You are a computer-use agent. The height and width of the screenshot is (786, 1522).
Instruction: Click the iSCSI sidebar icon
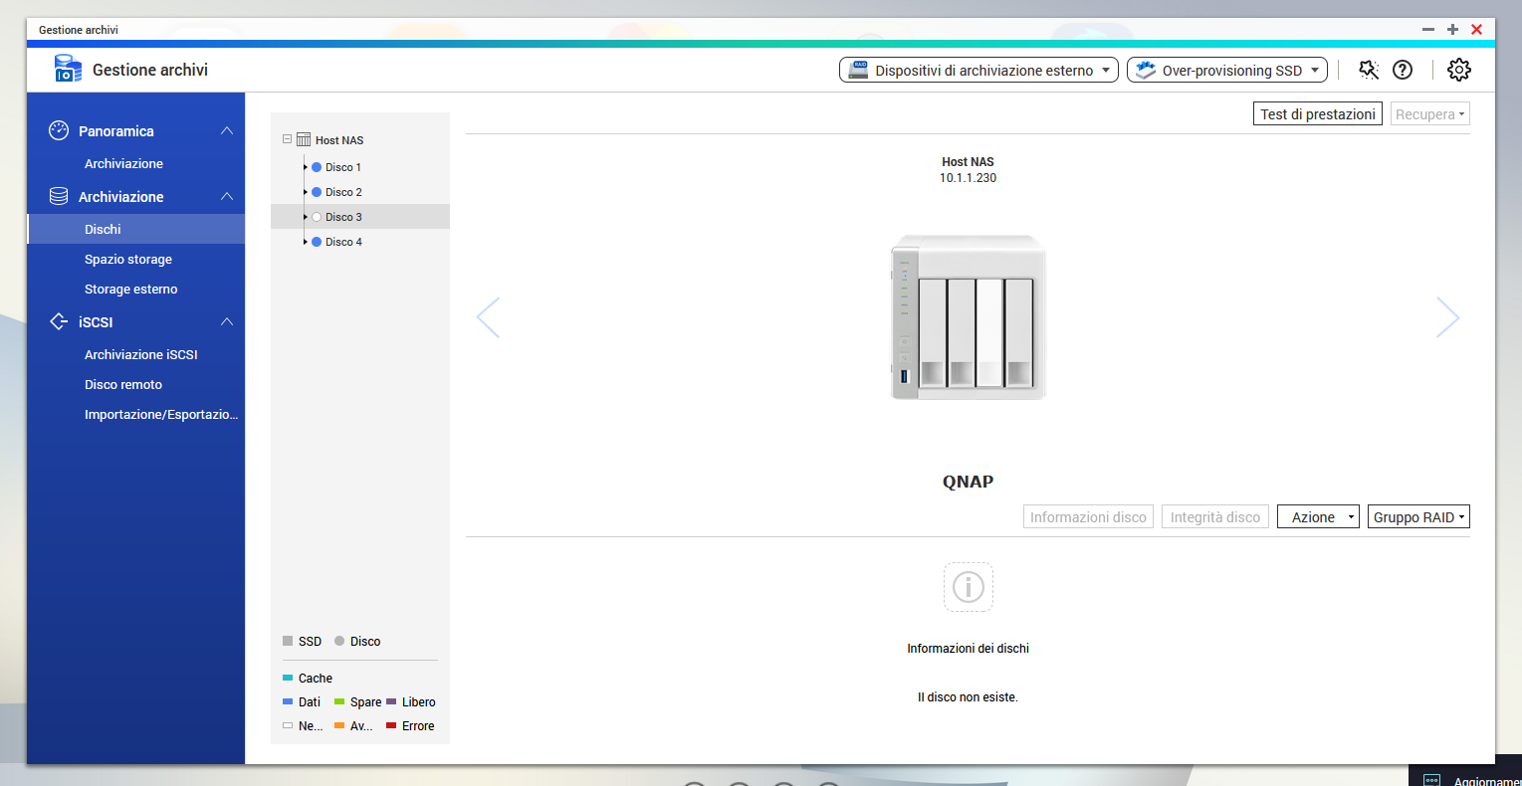click(x=59, y=321)
